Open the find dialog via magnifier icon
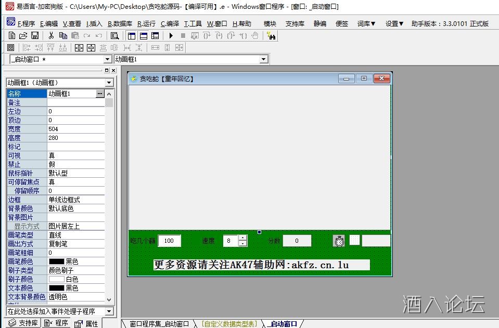 click(x=114, y=35)
